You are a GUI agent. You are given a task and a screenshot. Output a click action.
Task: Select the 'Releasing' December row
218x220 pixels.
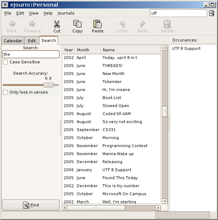[112, 162]
